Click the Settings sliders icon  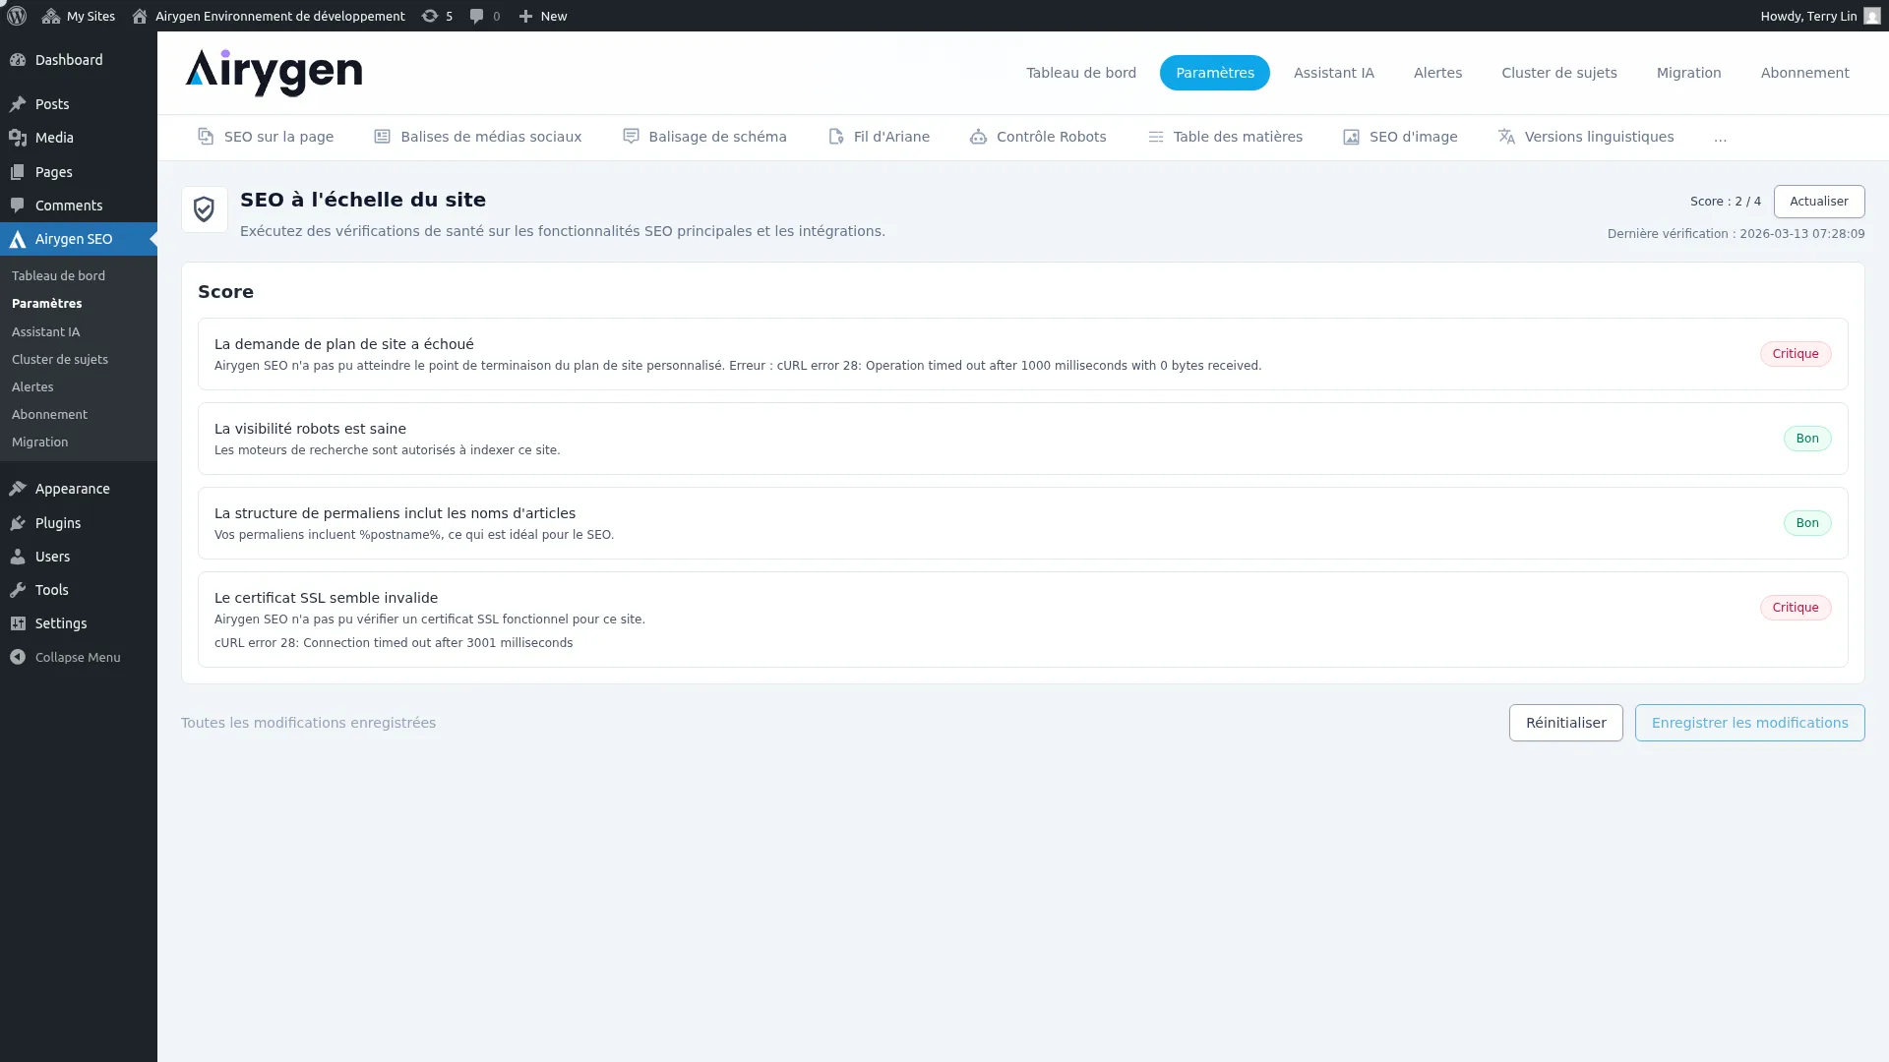pos(18,623)
